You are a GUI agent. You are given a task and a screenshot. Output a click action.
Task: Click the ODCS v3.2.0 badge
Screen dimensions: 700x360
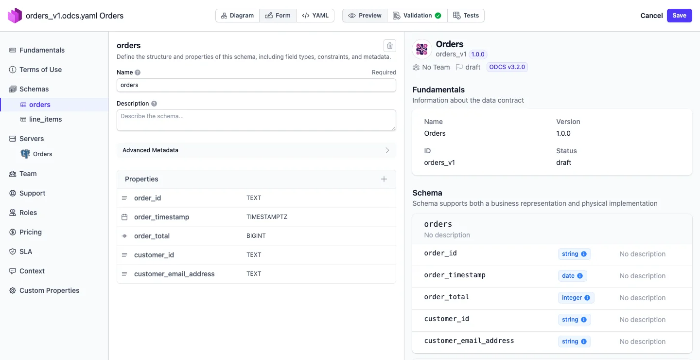507,67
